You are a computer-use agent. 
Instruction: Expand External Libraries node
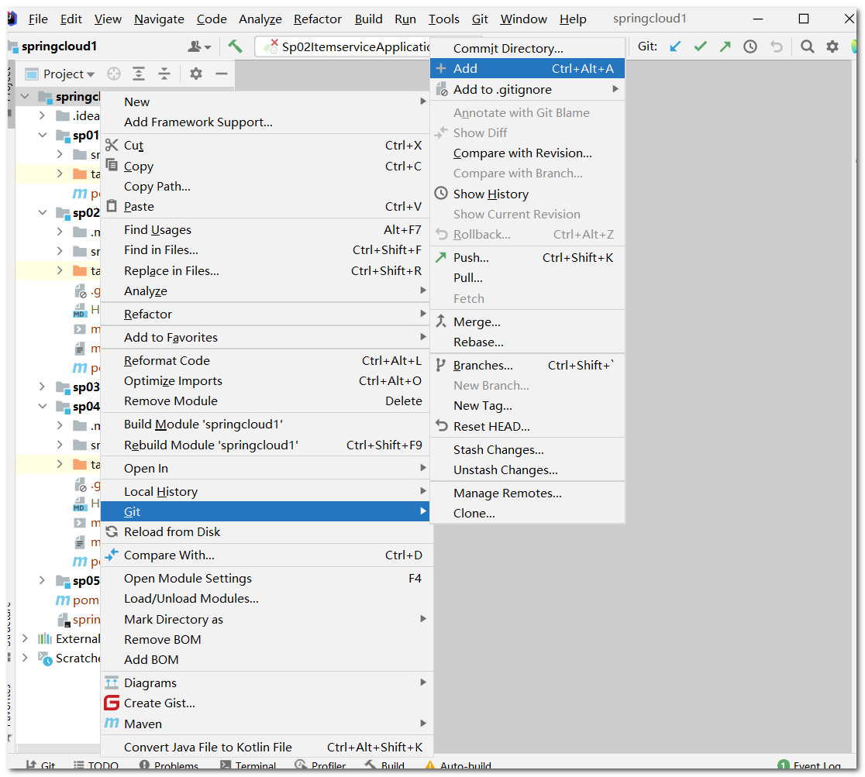[25, 638]
